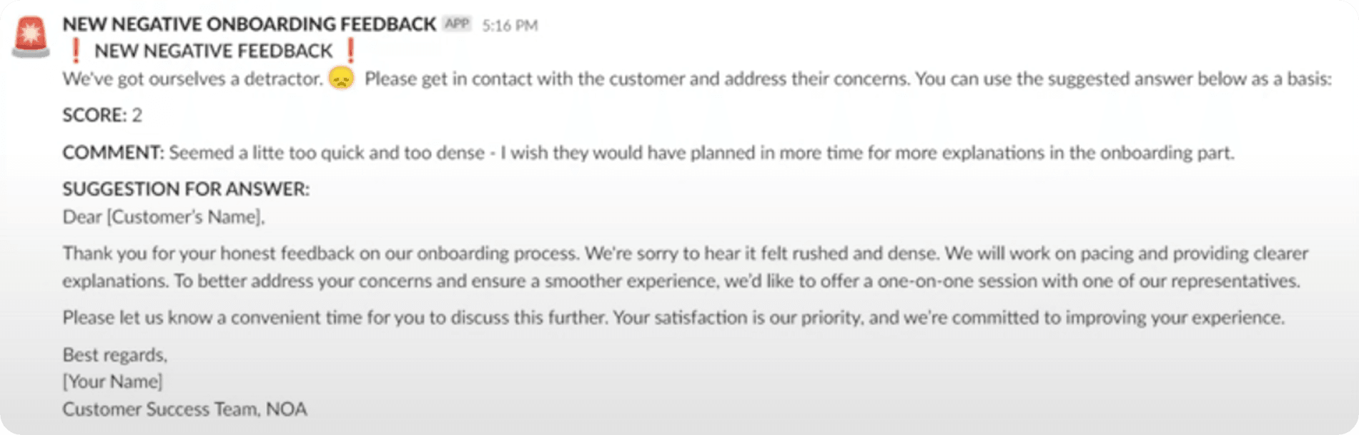Click the "Customer Success Team, NOA" signature
The height and width of the screenshot is (435, 1359).
click(184, 409)
